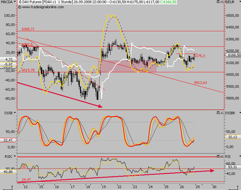Click the -80,00 MACD axis label
This screenshot has width=241, height=190.
[x=9, y=98]
